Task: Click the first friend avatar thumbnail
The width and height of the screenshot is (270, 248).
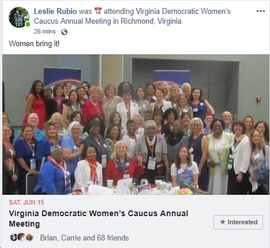Action: [x=13, y=237]
